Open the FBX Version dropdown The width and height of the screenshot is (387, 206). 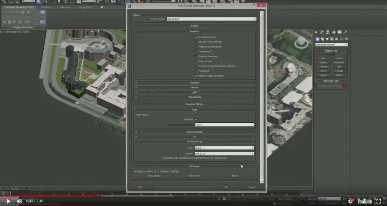[x=224, y=154]
